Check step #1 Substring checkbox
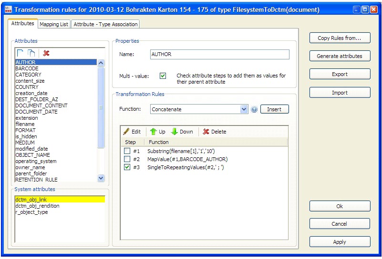This screenshot has height=259, width=382. point(127,151)
